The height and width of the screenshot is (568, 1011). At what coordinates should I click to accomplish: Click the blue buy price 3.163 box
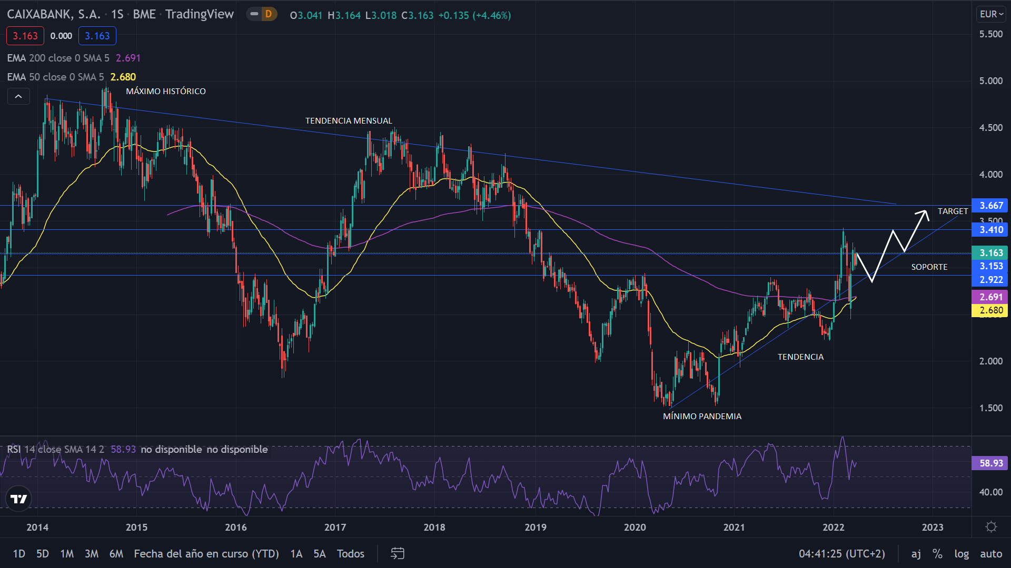(97, 36)
